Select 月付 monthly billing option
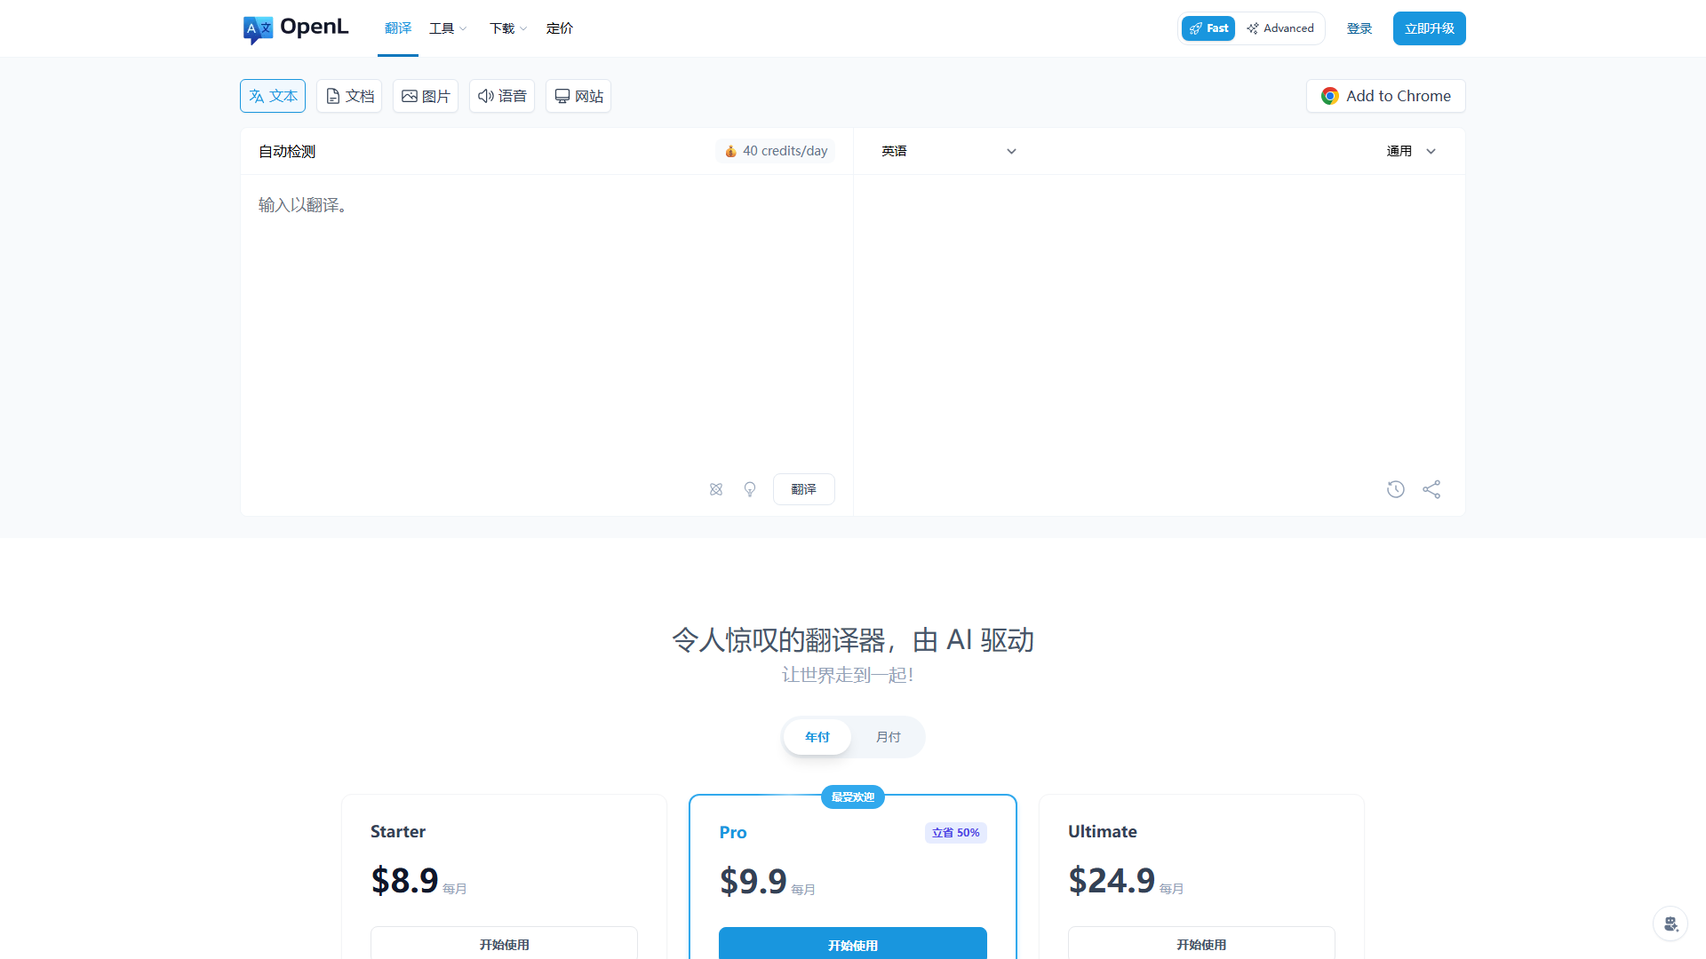This screenshot has height=959, width=1706. click(888, 737)
